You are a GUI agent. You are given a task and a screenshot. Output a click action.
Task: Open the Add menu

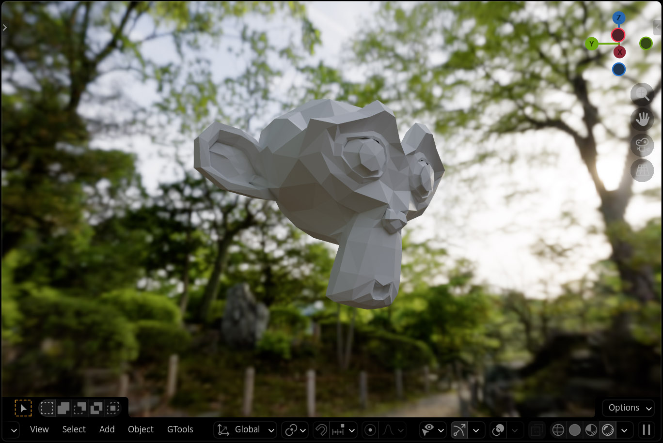tap(107, 429)
